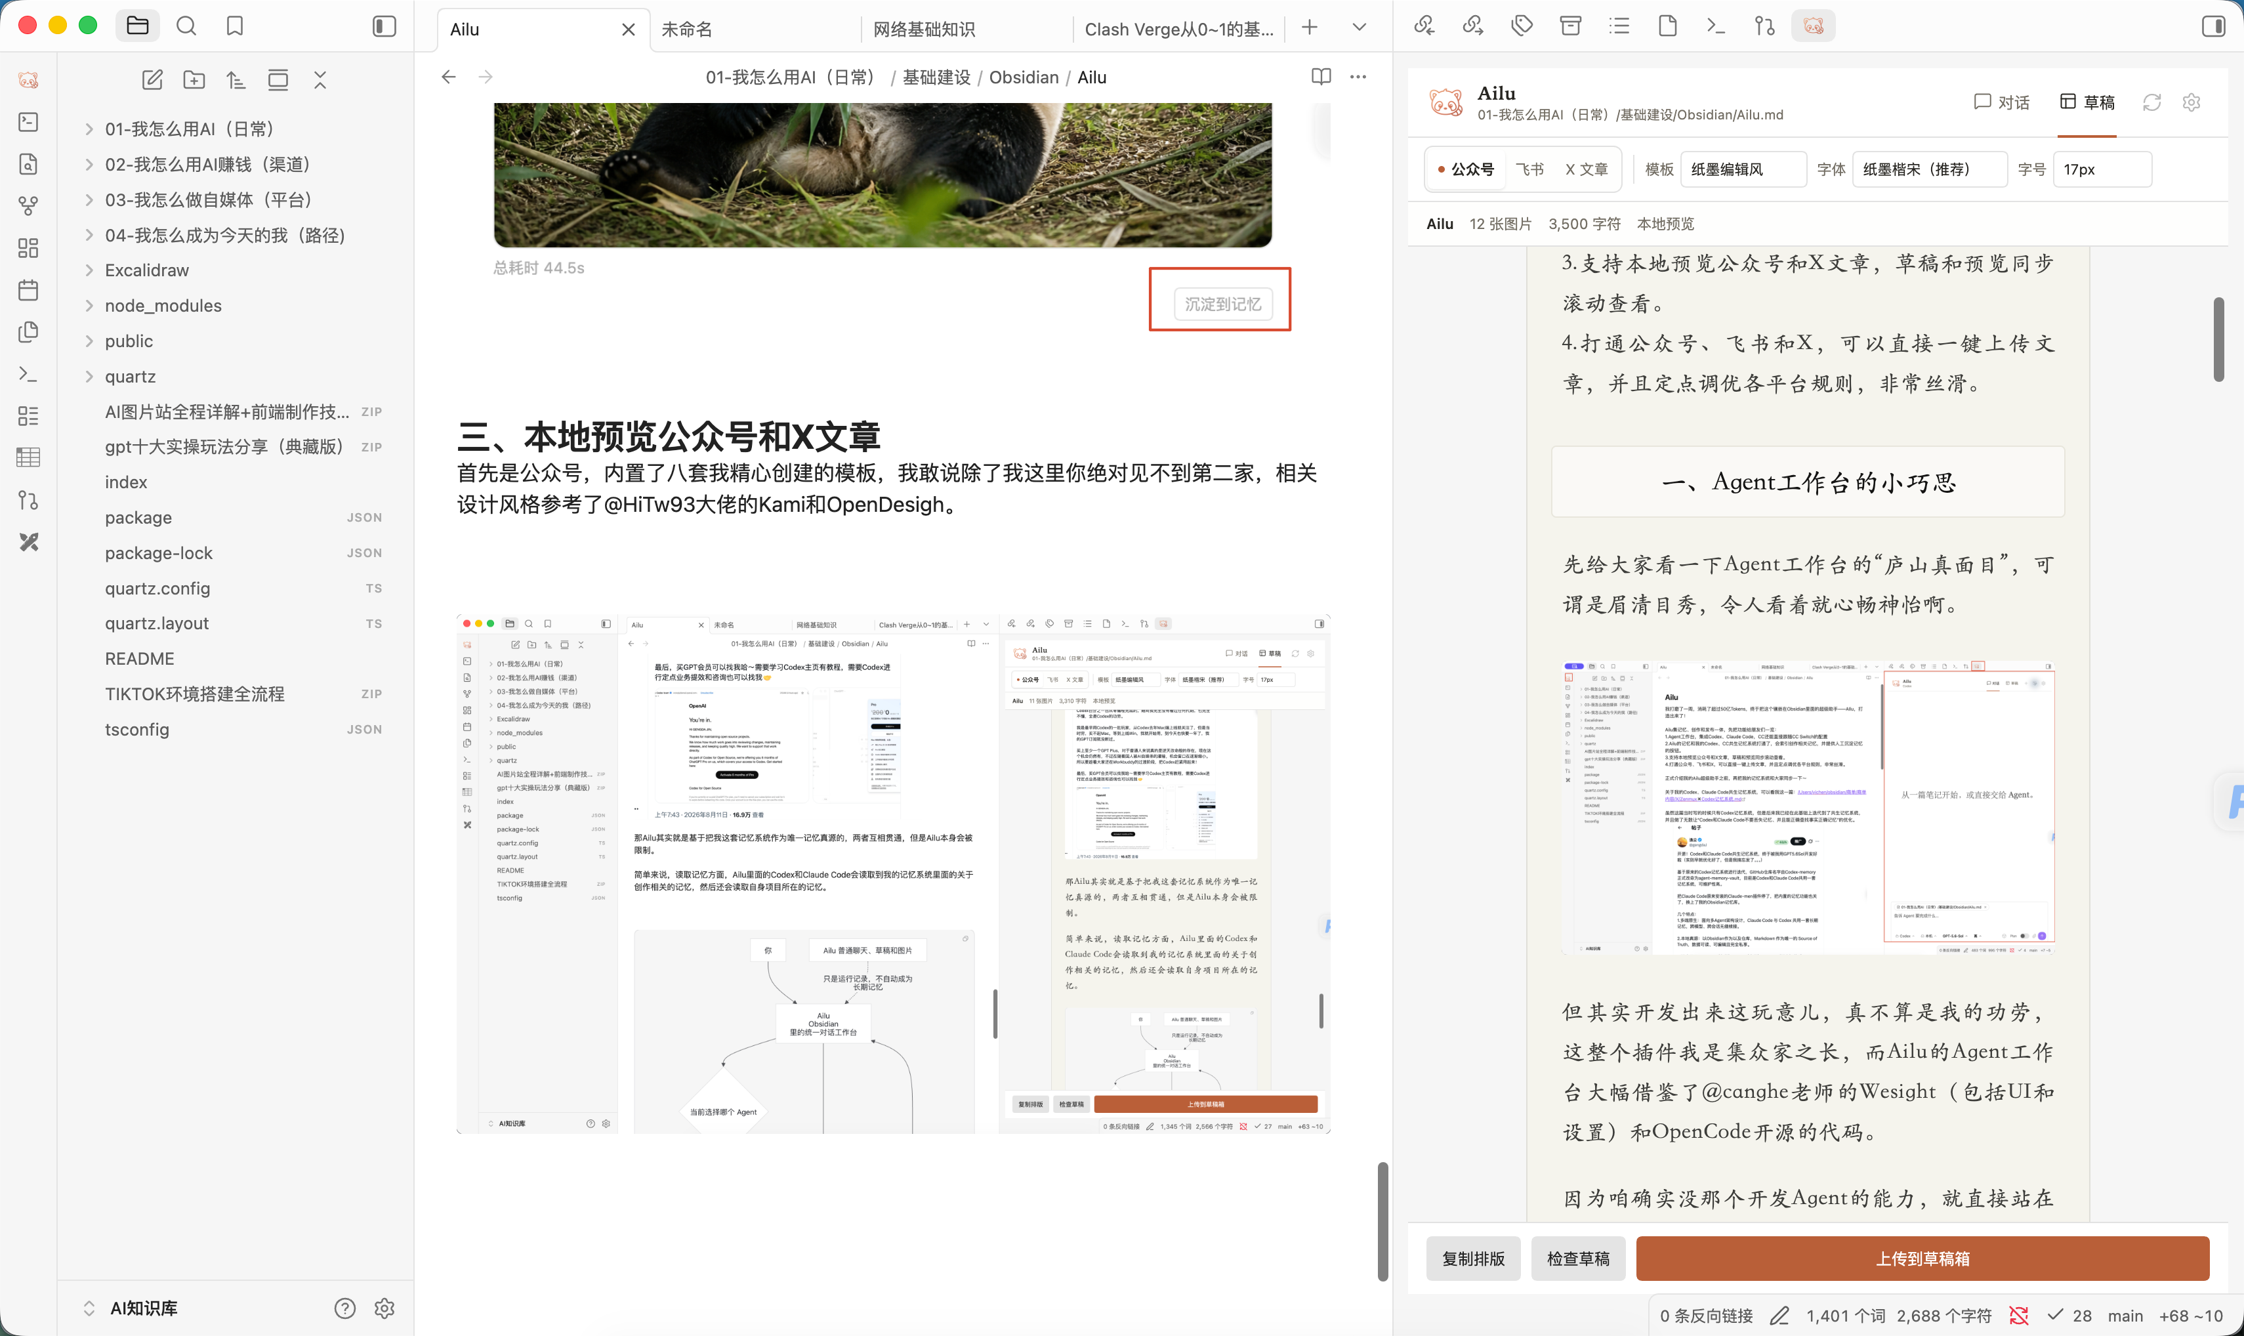
Task: Click the 上传到草稿箱 button
Action: tap(1922, 1259)
